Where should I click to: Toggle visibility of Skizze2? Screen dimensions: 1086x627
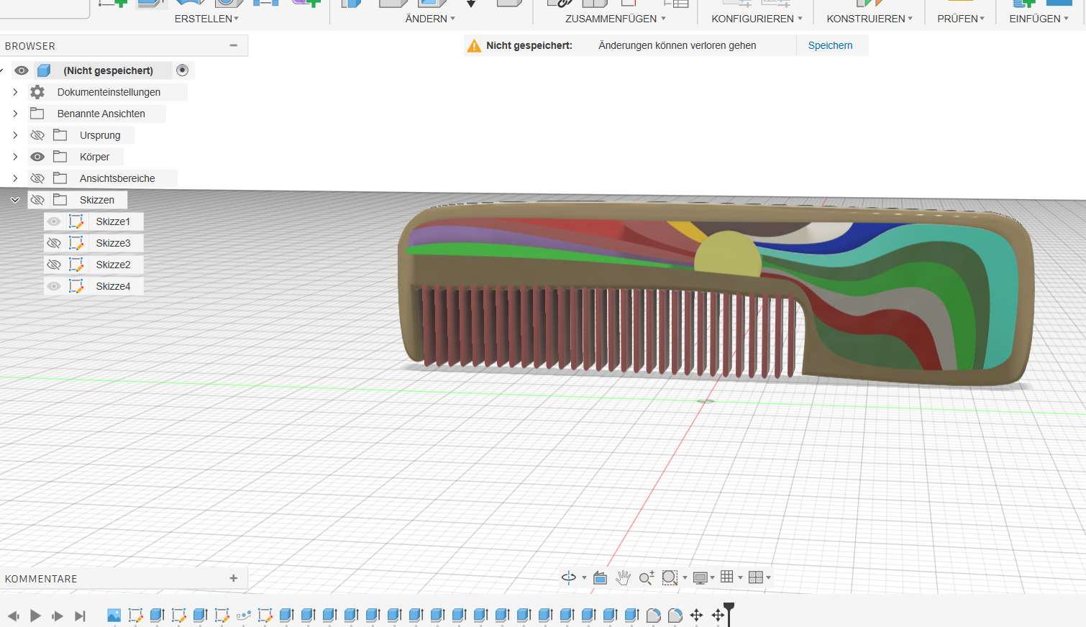(x=54, y=265)
